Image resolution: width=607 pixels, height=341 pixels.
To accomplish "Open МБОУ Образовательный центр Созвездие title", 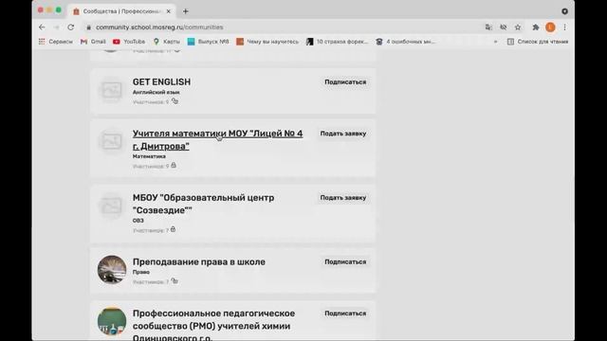I will point(203,204).
